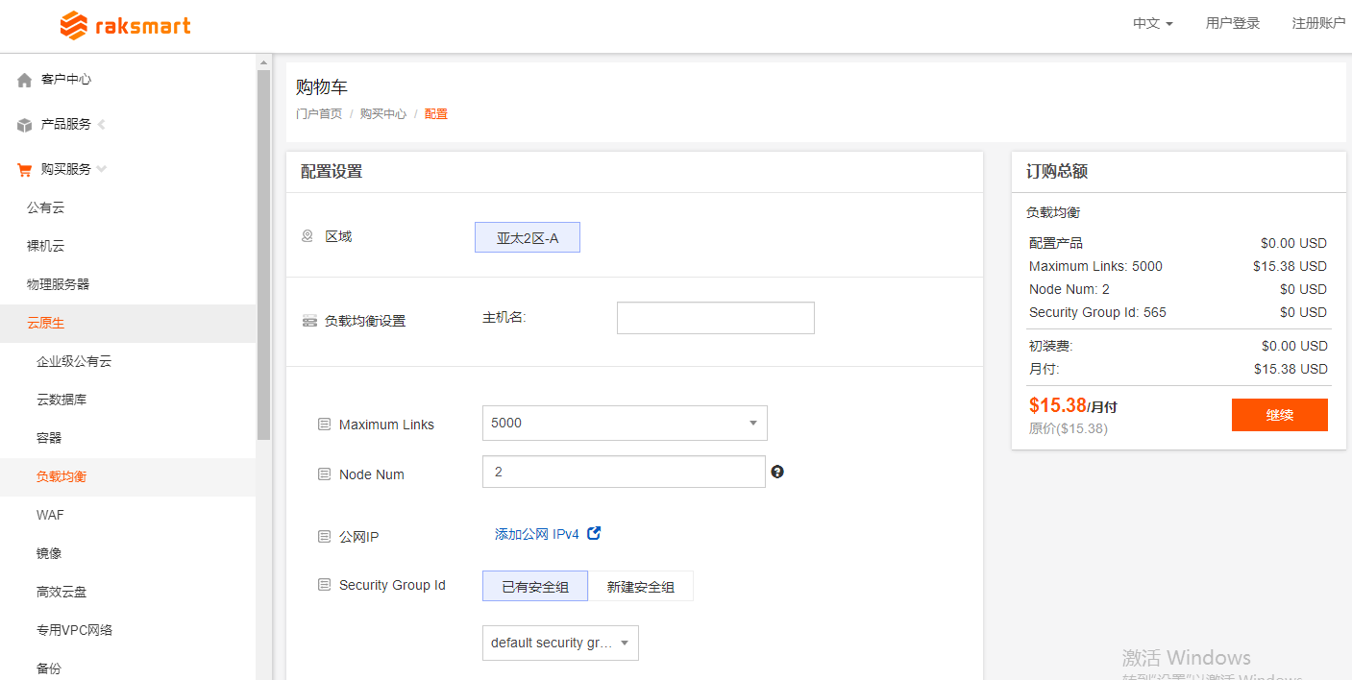Open the default security group dropdown
This screenshot has height=680, width=1352.
(x=560, y=643)
